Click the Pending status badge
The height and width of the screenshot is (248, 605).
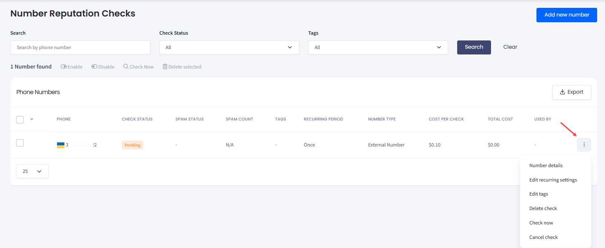tap(133, 145)
